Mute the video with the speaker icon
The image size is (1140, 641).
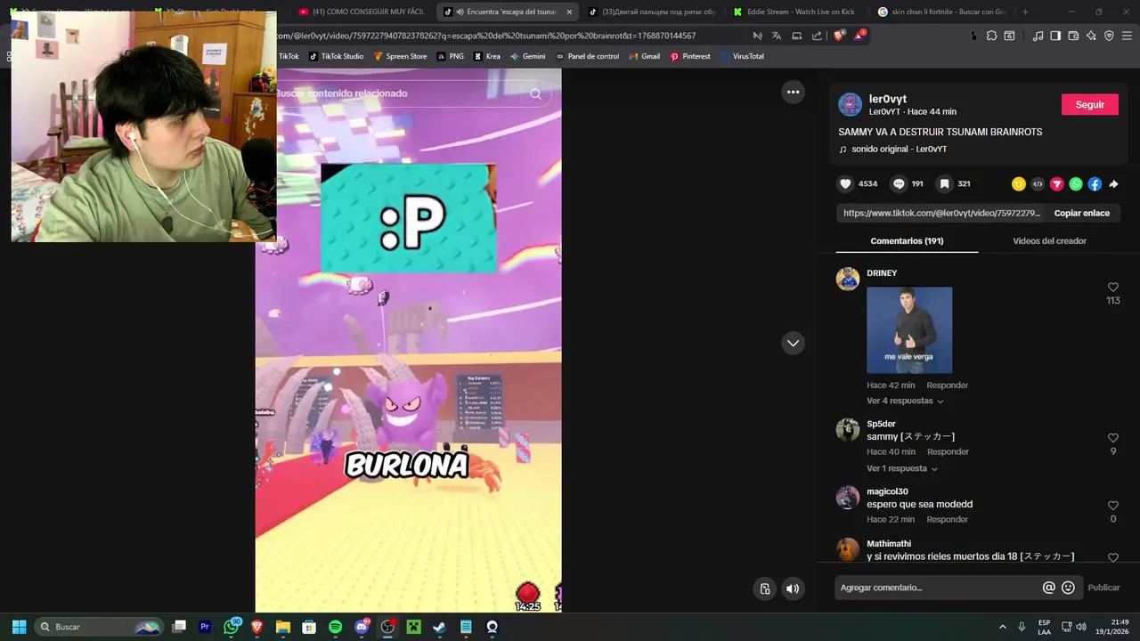tap(792, 588)
